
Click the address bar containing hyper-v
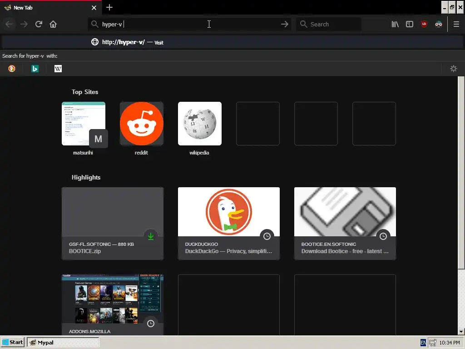(190, 24)
